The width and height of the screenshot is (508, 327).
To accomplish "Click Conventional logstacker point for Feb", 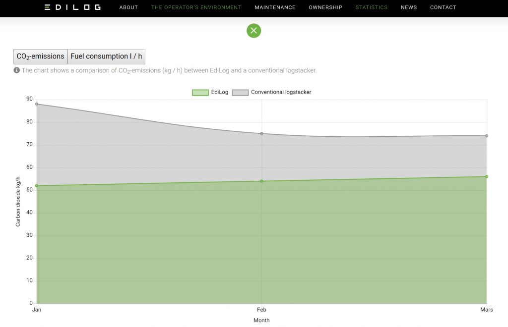I will [262, 134].
